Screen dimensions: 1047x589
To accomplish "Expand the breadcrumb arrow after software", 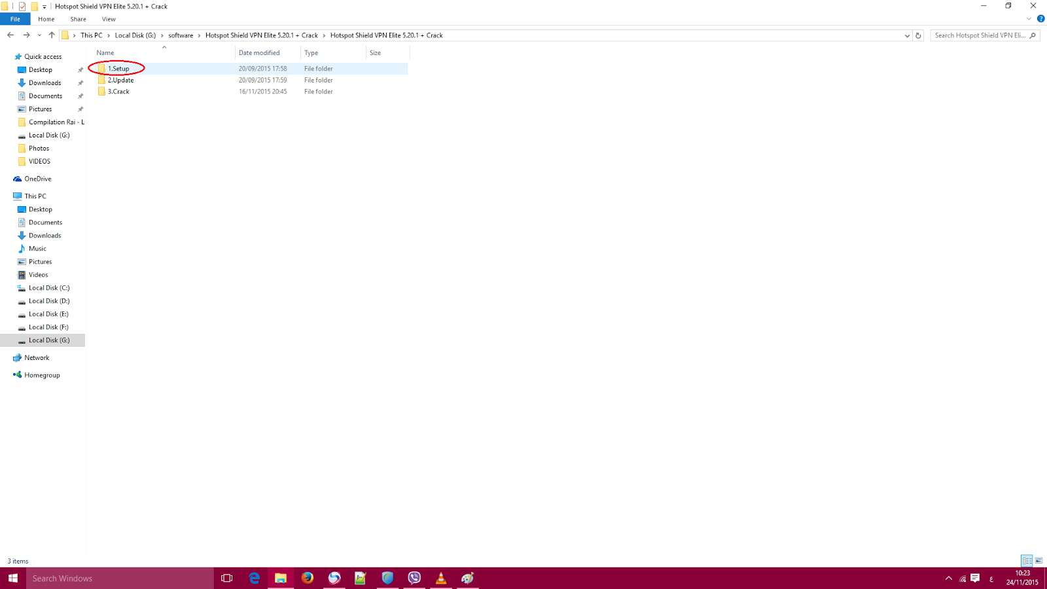I will 199,35.
